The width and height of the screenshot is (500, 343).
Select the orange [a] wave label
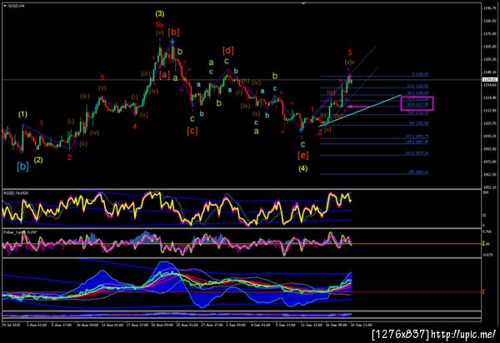point(164,75)
